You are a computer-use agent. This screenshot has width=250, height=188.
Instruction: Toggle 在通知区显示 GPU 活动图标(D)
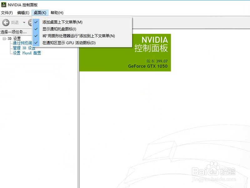tap(82, 43)
